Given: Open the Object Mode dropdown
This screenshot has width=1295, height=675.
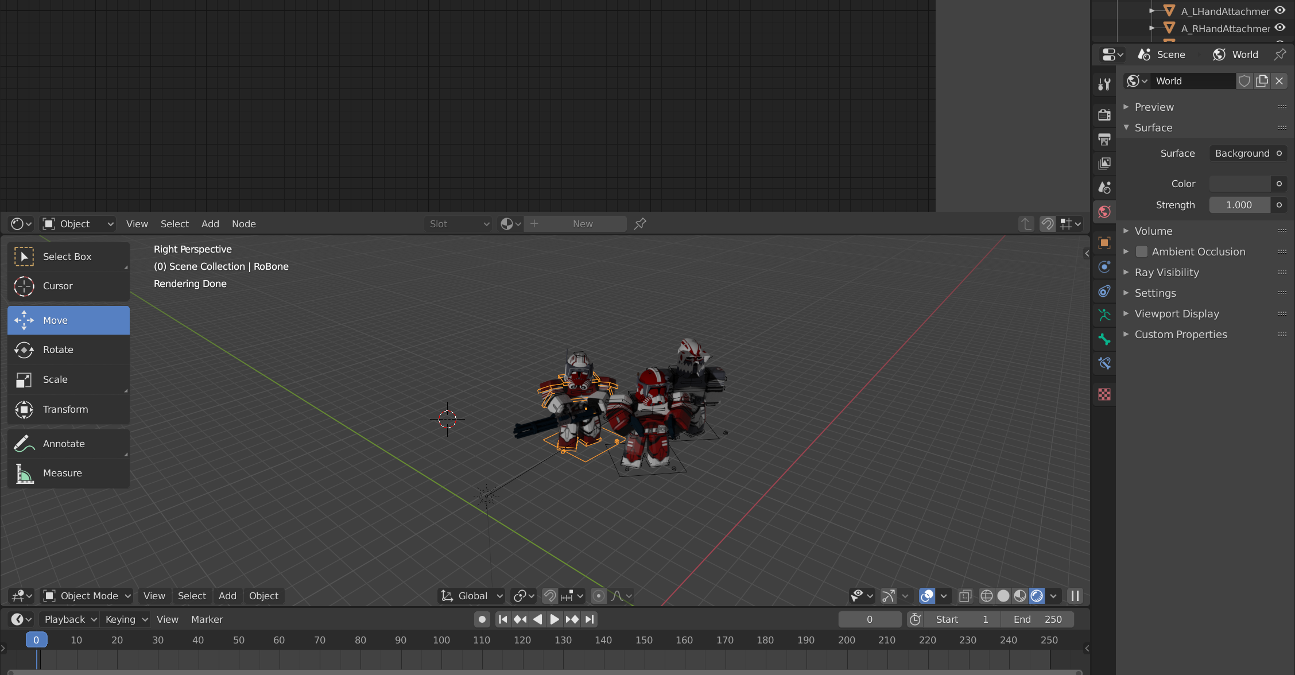Looking at the screenshot, I should click(88, 596).
